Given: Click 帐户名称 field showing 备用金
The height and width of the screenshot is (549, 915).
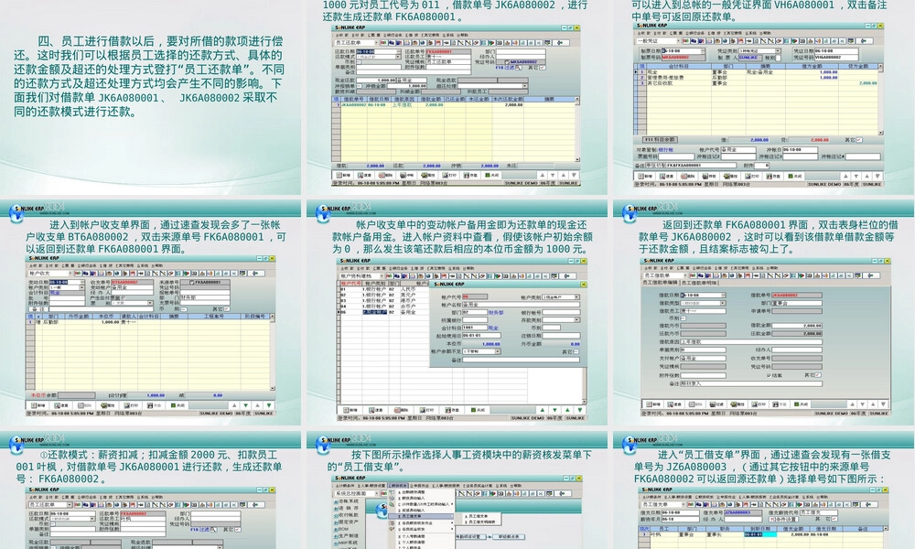Looking at the screenshot, I should [x=522, y=305].
